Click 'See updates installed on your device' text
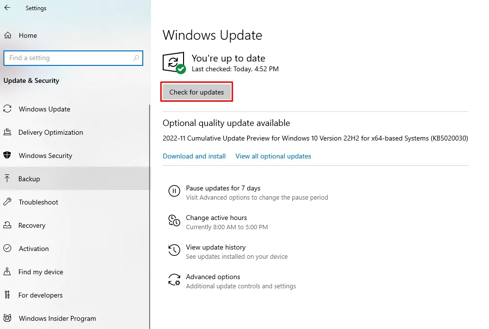This screenshot has width=489, height=329. [236, 256]
